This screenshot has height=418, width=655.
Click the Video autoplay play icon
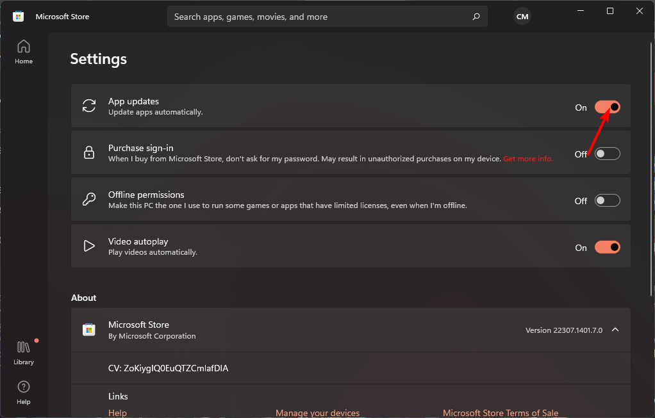pyautogui.click(x=89, y=246)
